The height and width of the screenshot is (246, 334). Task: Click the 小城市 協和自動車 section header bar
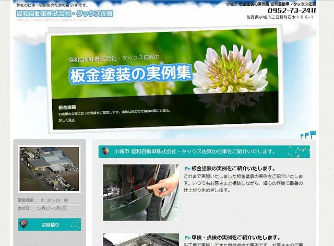pos(204,151)
